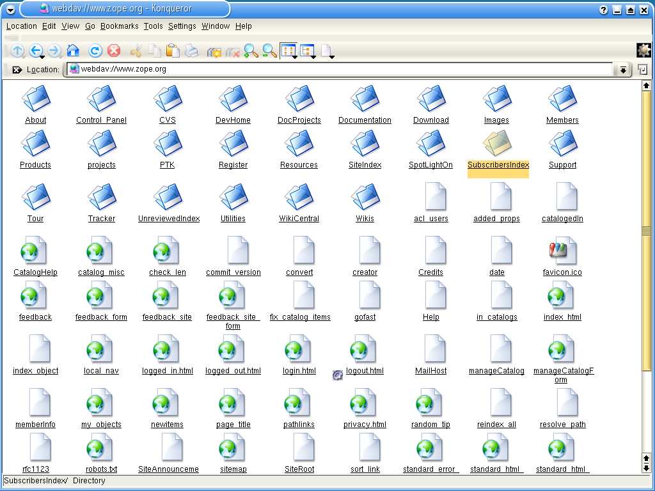Click the toolbar icon with red X overlay

[232, 52]
